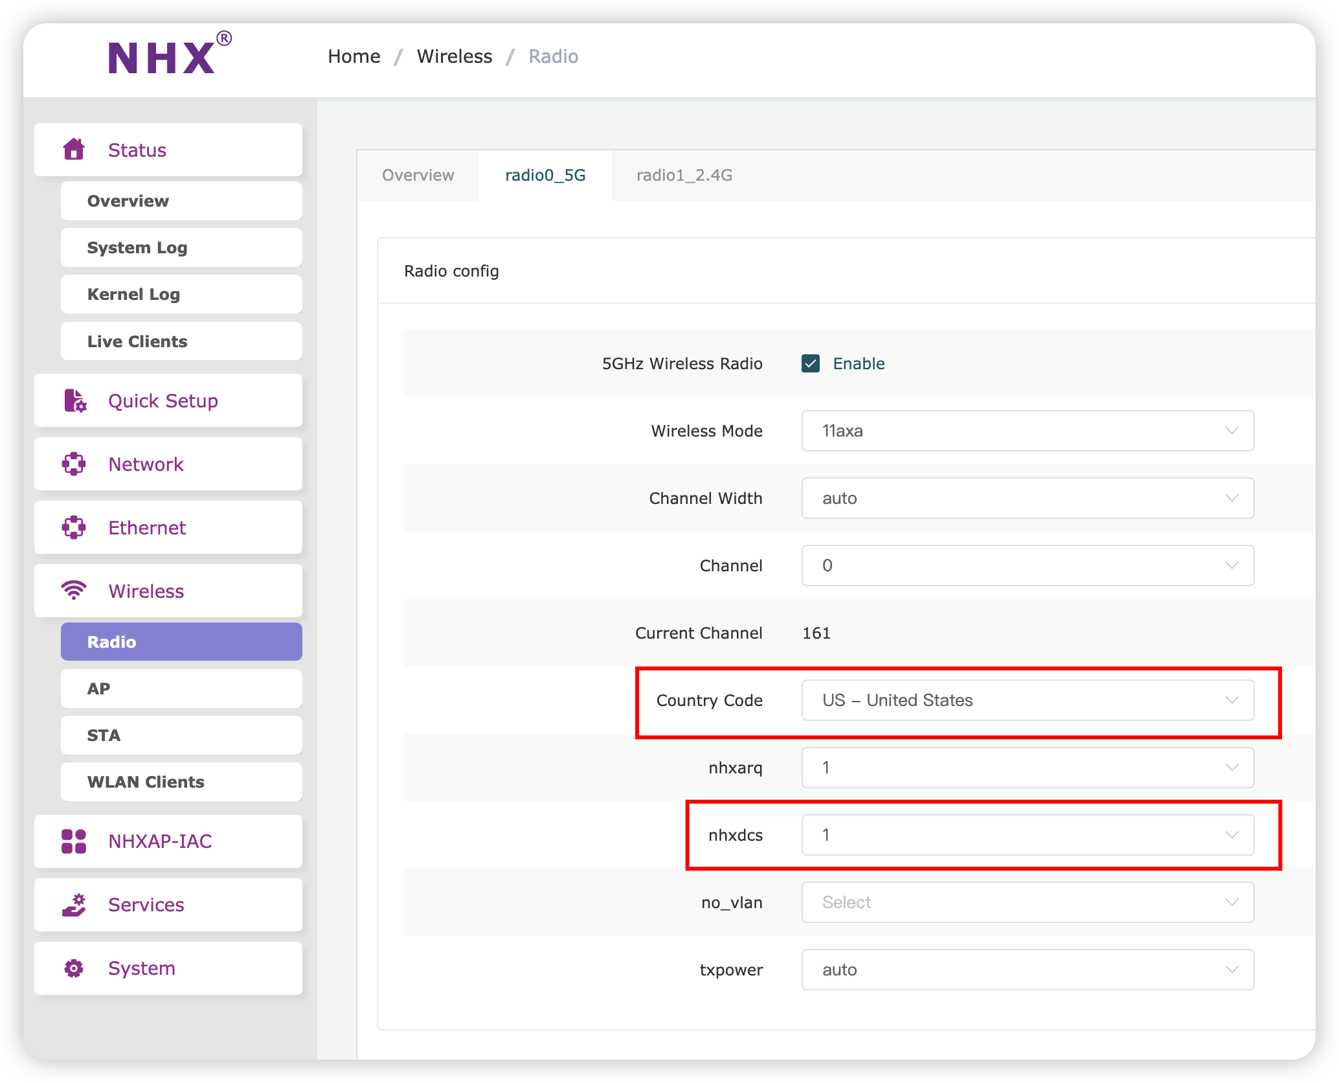Click the Ethernet sidebar icon
Image resolution: width=1339 pixels, height=1083 pixels.
tap(74, 528)
